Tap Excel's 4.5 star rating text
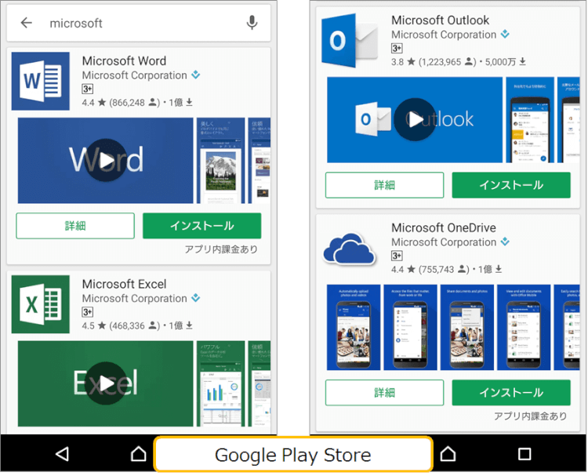The width and height of the screenshot is (588, 476). click(x=94, y=325)
